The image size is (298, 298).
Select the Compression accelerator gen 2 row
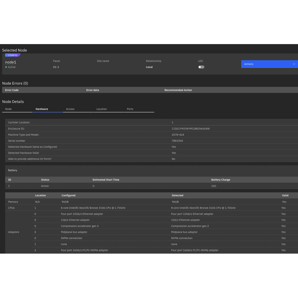click(x=80, y=226)
